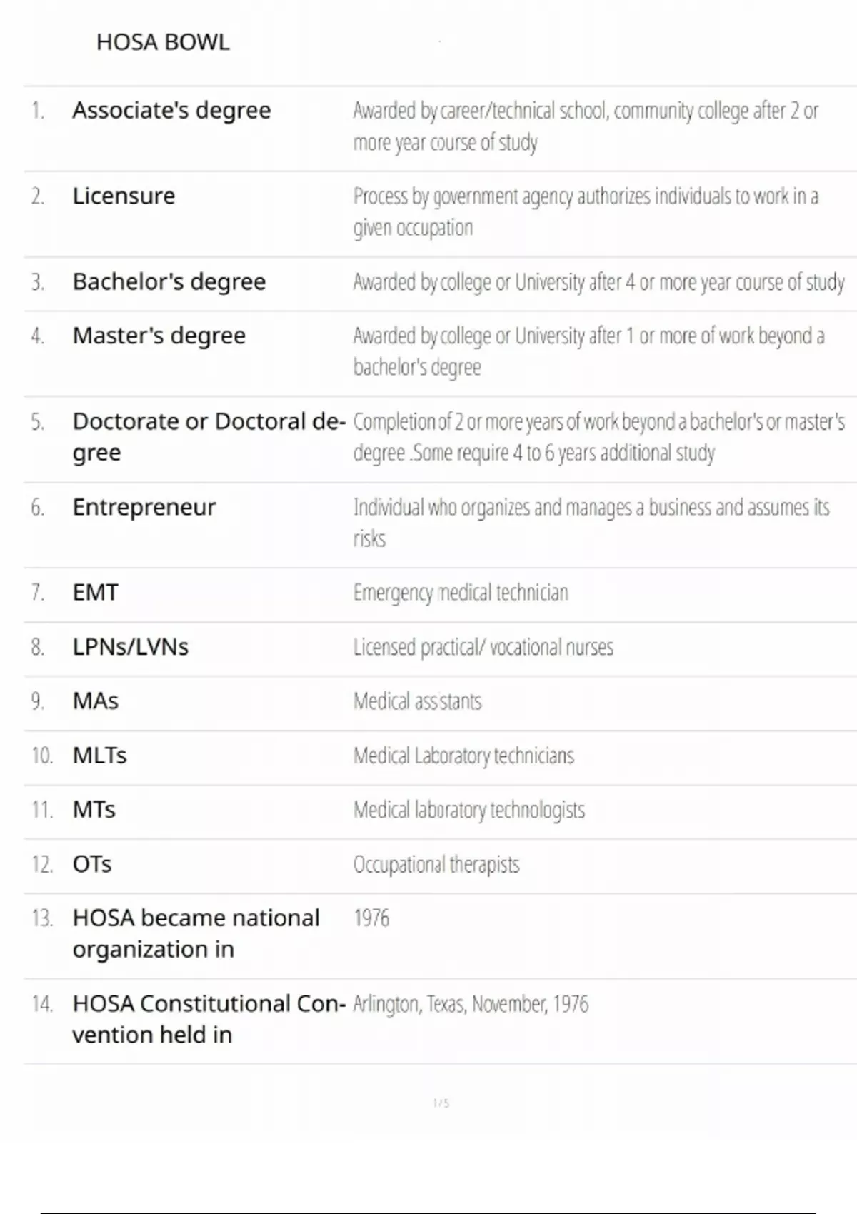The image size is (857, 1214).
Task: Select the HOSA Constitutional Convention term
Action: tap(208, 1019)
